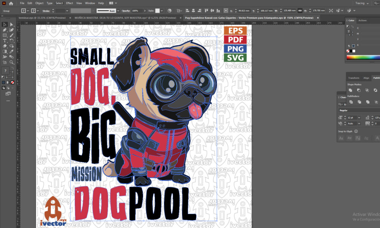Expand the Opacity slider arrow
Viewport: 380px width, 228px height.
click(145, 11)
